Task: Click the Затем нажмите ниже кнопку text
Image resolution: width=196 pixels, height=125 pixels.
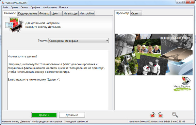Action: [x=34, y=80]
